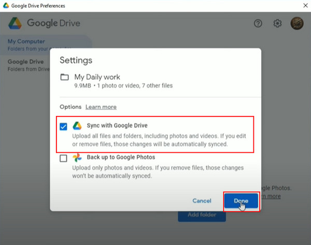Image resolution: width=311 pixels, height=245 pixels.
Task: Click the 9.9MB folder size text
Action: tap(82, 85)
